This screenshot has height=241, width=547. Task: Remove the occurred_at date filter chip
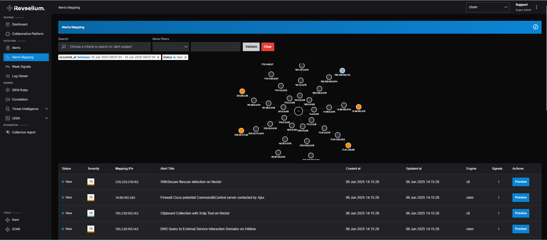click(158, 57)
